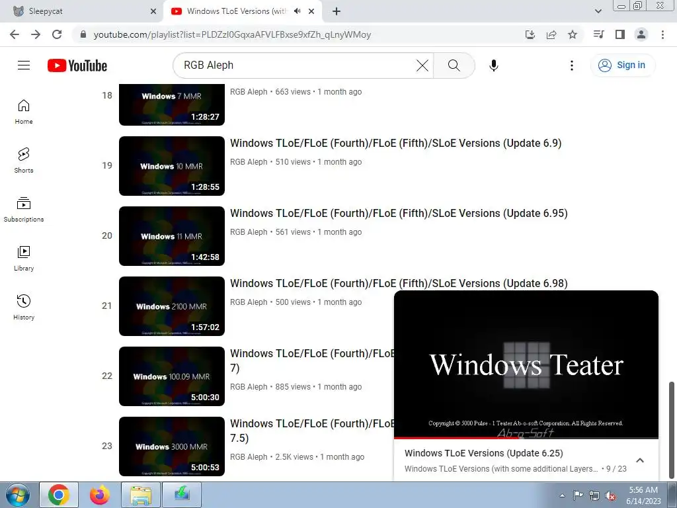The width and height of the screenshot is (677, 508).
Task: Focus the YouTube search field
Action: pos(298,65)
